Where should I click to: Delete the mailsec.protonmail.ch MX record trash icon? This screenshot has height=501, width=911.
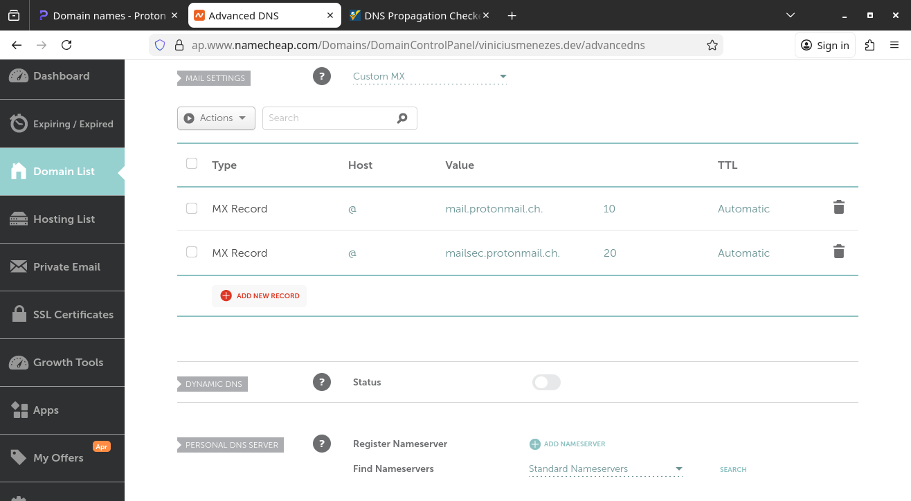pos(838,252)
